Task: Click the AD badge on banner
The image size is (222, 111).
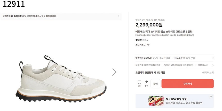Action: (x=211, y=96)
